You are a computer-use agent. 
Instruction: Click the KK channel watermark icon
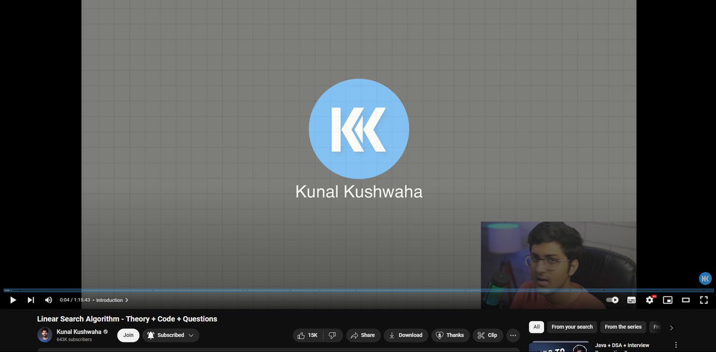705,278
